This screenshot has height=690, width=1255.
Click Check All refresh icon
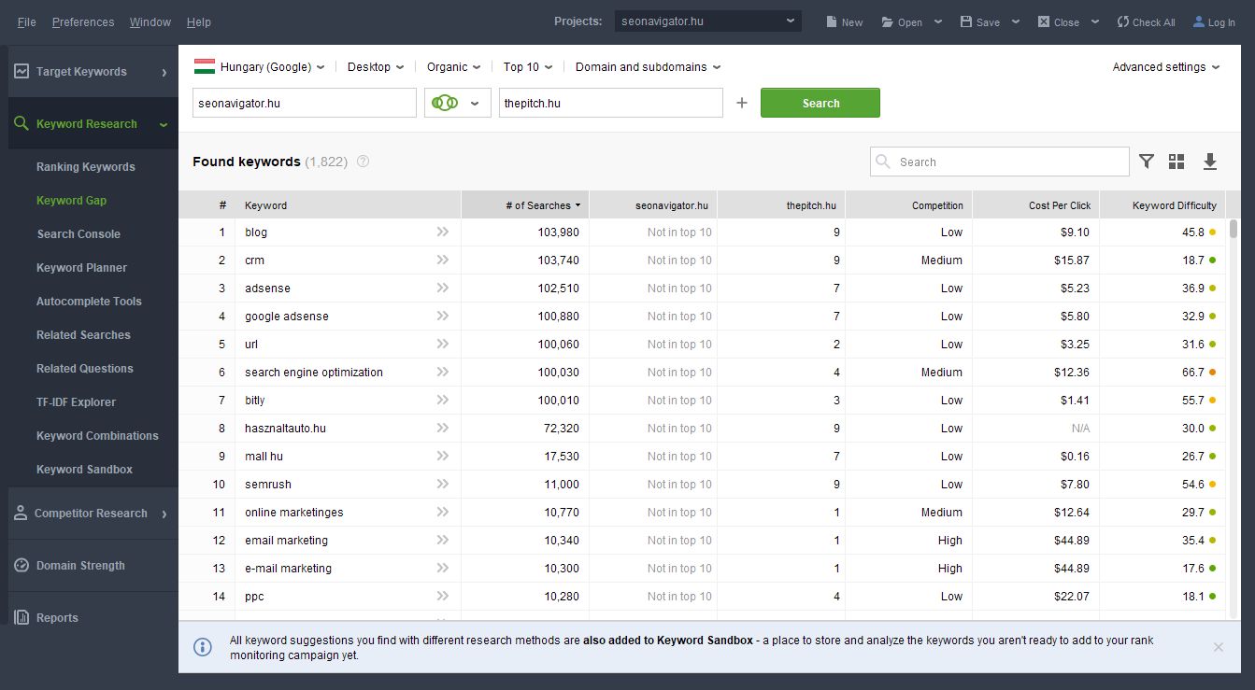point(1123,21)
